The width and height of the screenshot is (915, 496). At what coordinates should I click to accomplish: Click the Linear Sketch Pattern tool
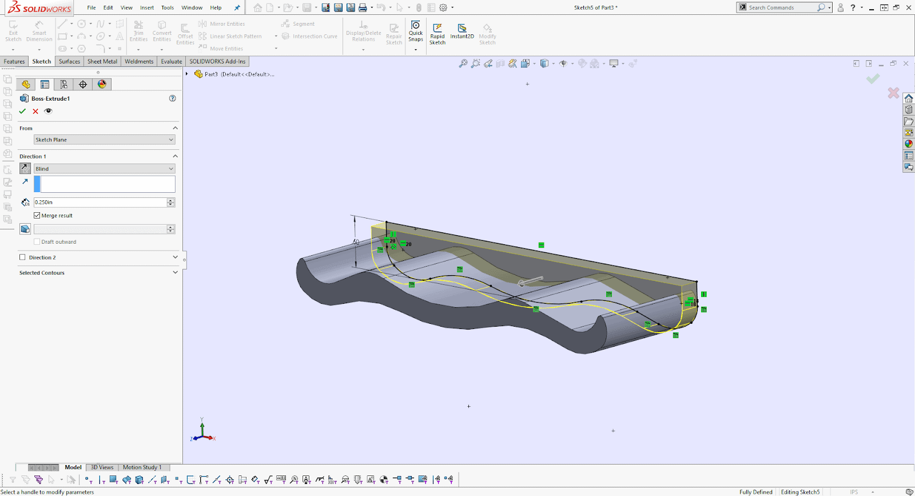230,36
